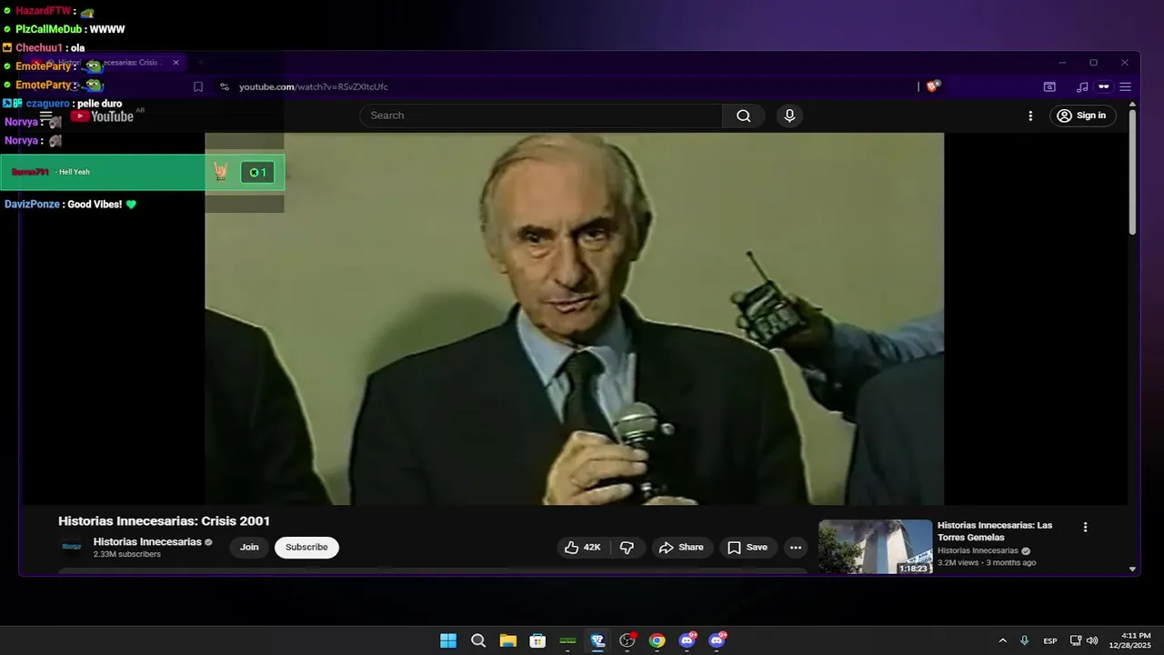
Task: Like the video with thumbs up
Action: point(582,548)
